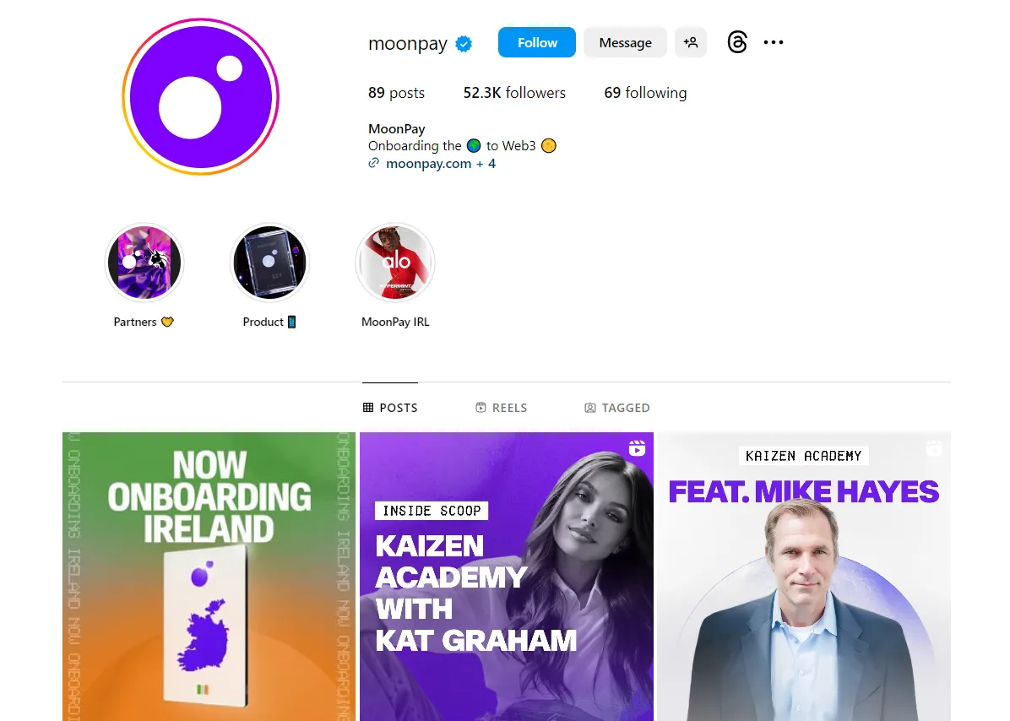View the 52.3K followers list

tap(514, 93)
